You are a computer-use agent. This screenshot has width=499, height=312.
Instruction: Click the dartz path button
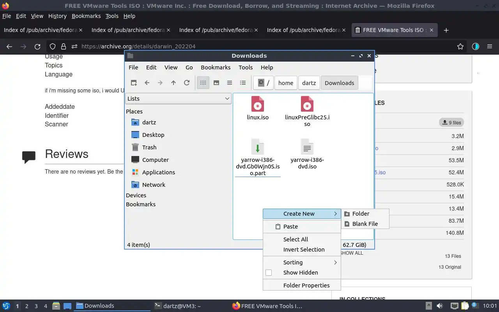[309, 83]
